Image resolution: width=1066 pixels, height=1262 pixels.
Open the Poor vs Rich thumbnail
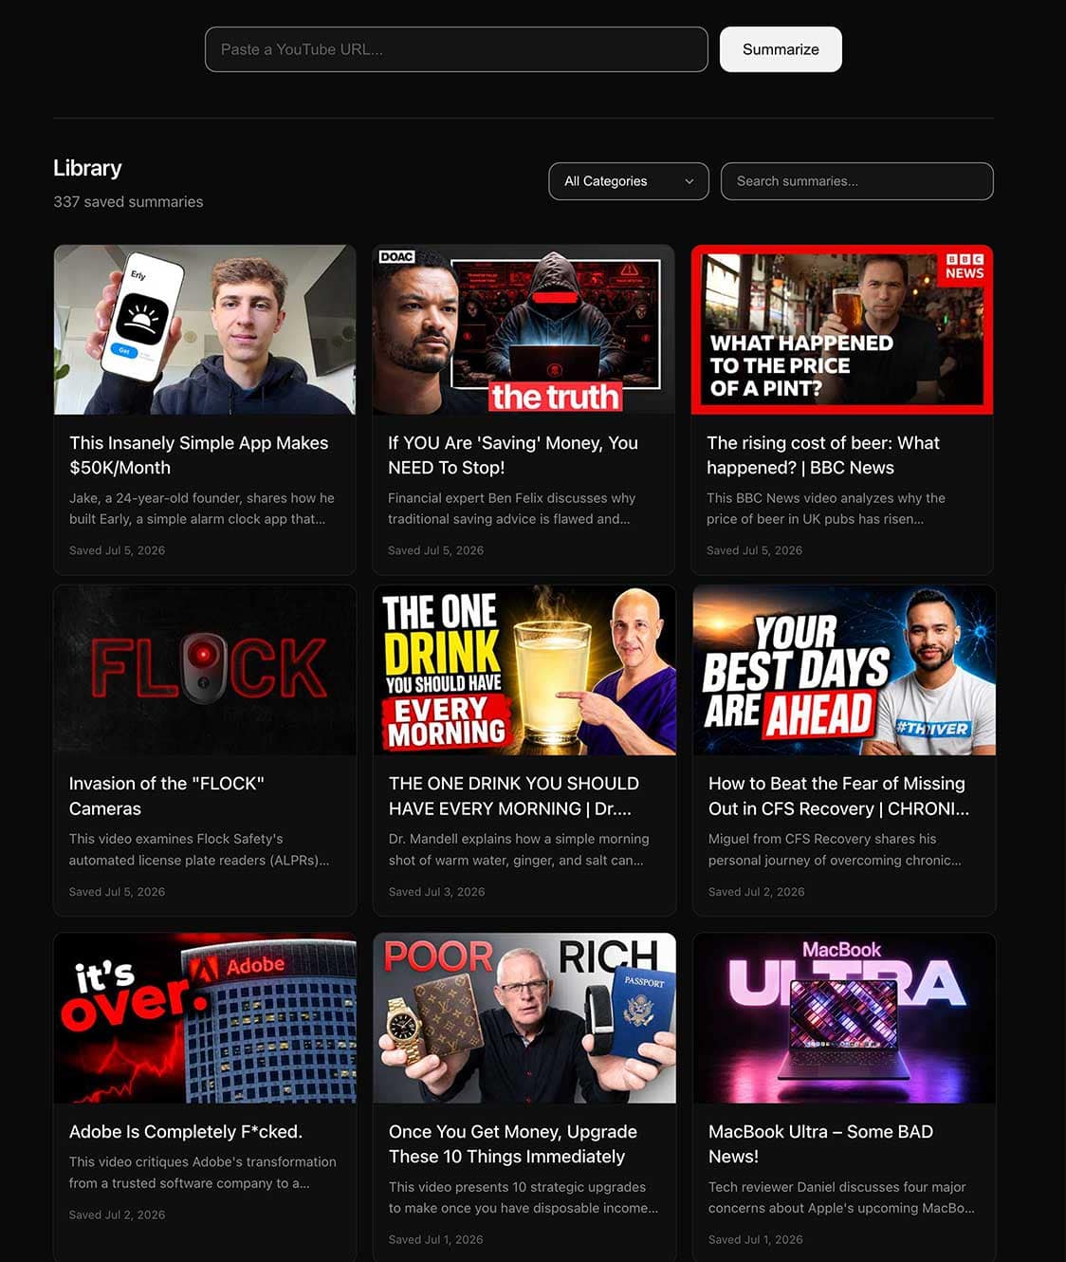coord(524,1018)
